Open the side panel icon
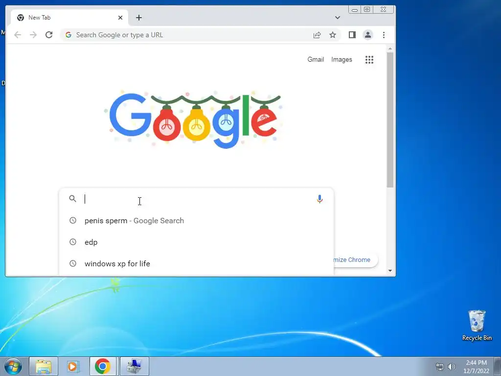Viewport: 501px width, 376px height. point(352,35)
